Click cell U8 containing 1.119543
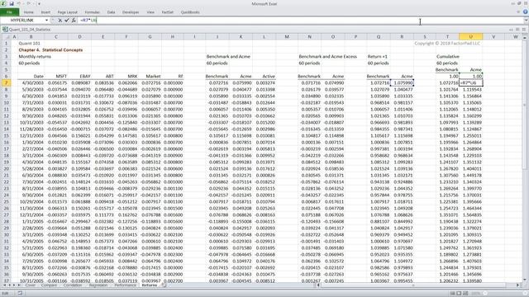The image size is (529, 297). (470, 90)
